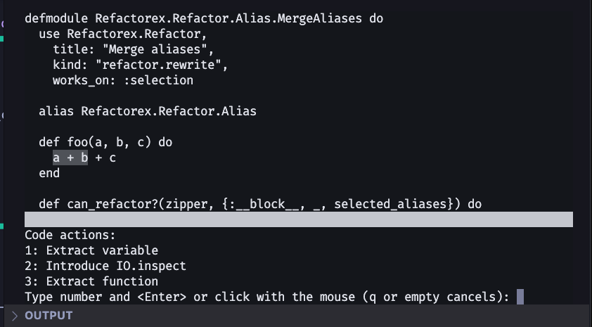
Task: Click the end keyword of foo
Action: click(49, 173)
